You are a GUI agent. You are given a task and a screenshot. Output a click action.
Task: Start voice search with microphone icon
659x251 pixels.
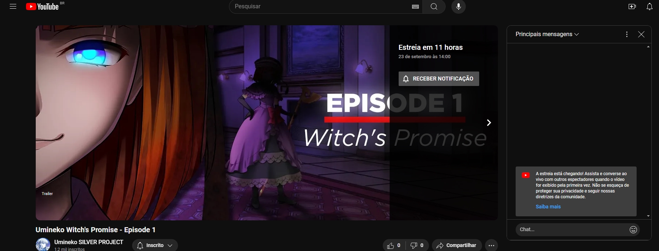pos(459,7)
